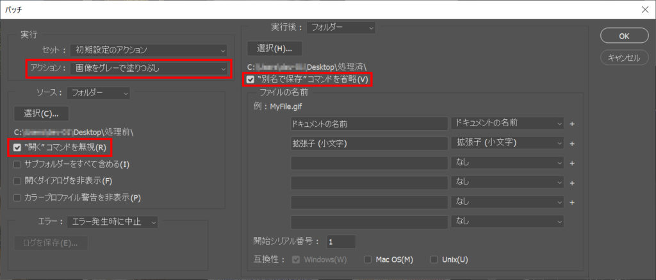This screenshot has height=280, width=656.
Task: Open the ソース dropdown set to フォルダー
Action: click(99, 93)
